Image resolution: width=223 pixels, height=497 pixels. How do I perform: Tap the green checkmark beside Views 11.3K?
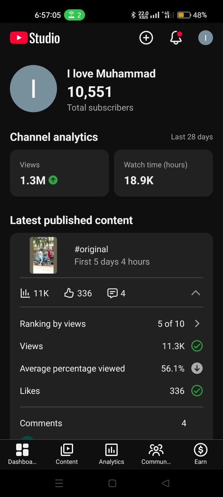(x=197, y=346)
